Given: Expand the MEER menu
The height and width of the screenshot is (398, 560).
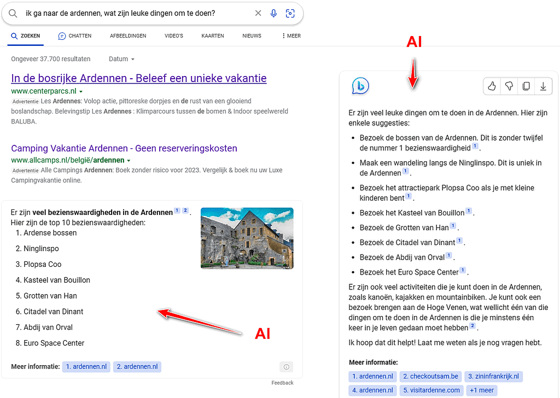Looking at the screenshot, I should point(291,36).
